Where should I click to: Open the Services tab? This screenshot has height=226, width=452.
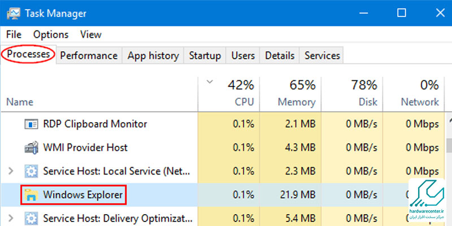click(322, 55)
